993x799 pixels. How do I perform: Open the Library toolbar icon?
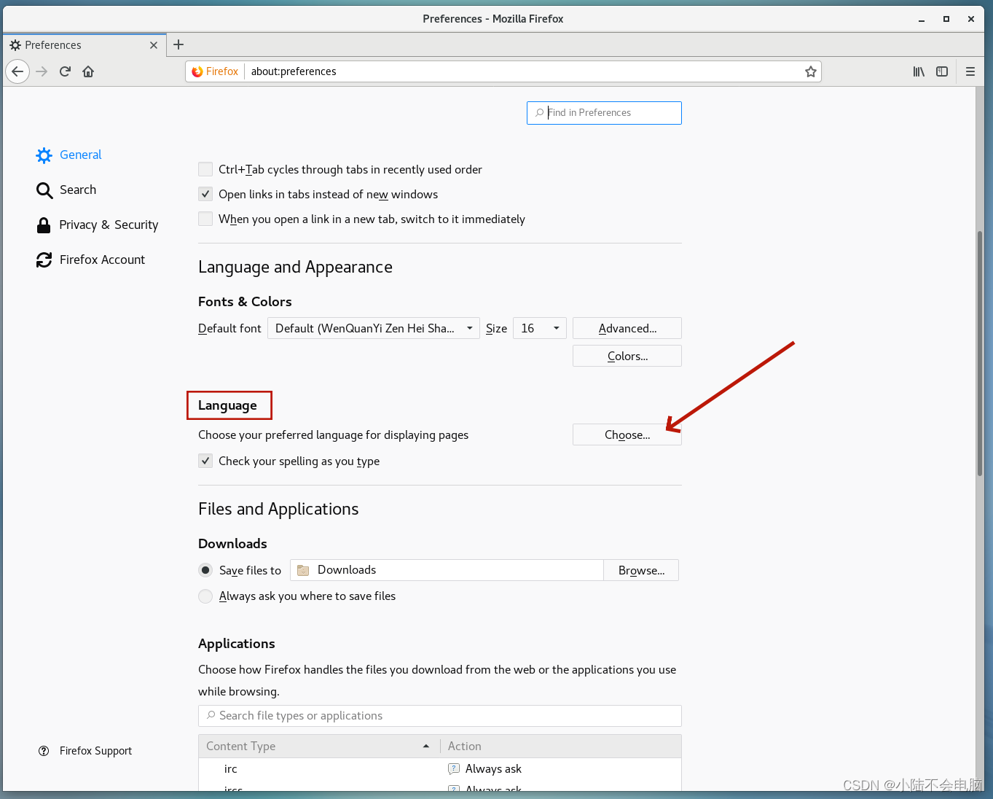click(x=918, y=71)
